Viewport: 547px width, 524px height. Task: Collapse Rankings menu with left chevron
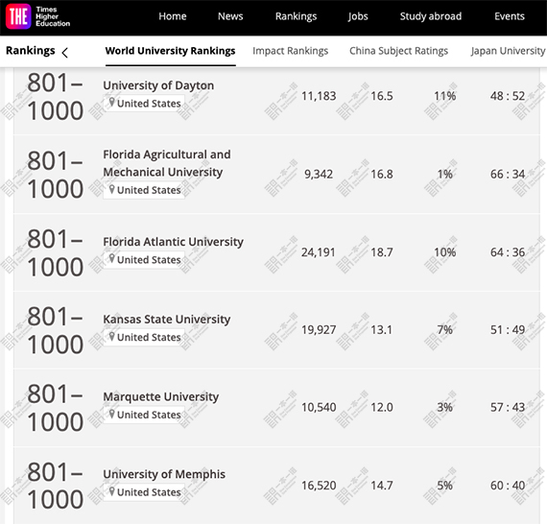coord(65,53)
